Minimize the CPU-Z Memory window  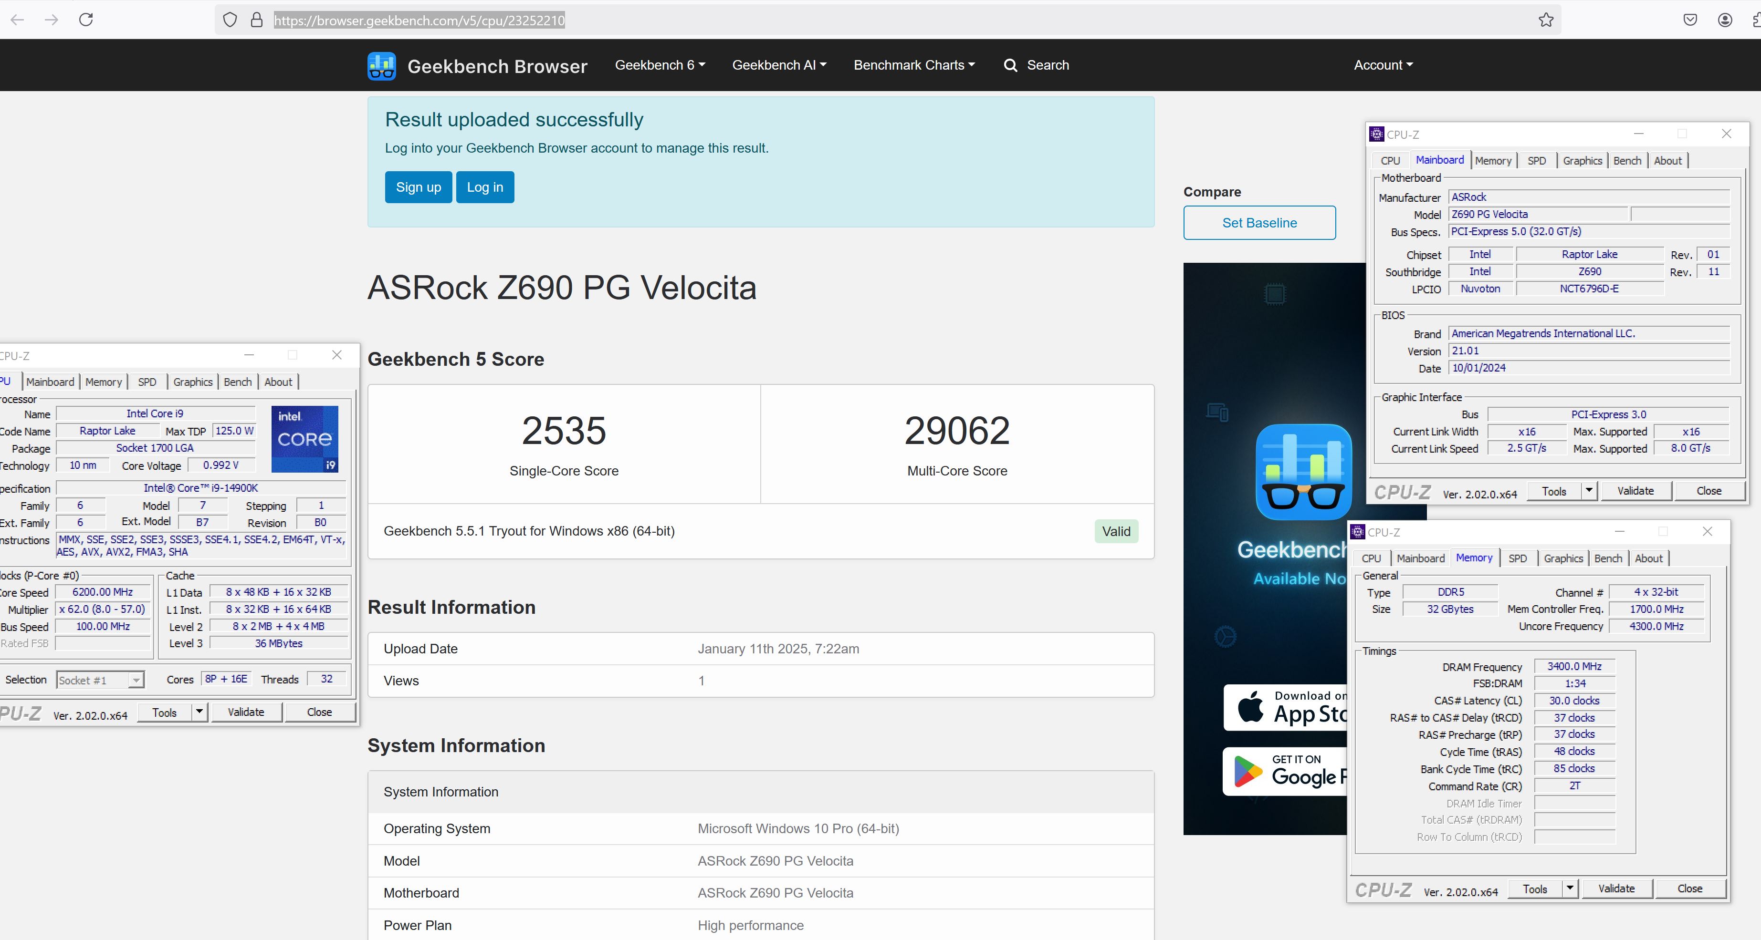[x=1619, y=531]
